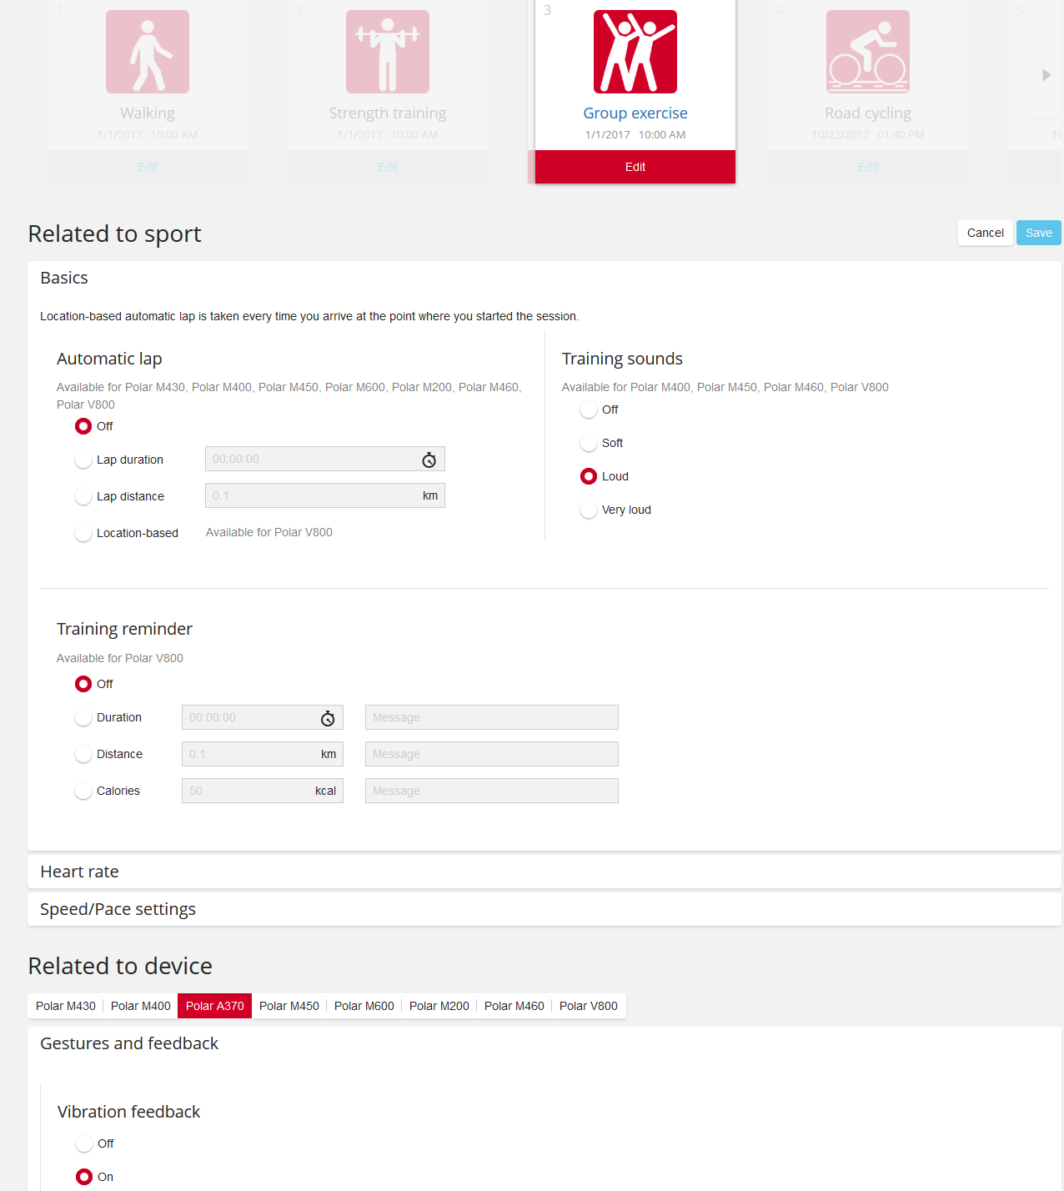This screenshot has width=1064, height=1191.
Task: Select Distance training reminder
Action: pos(83,754)
